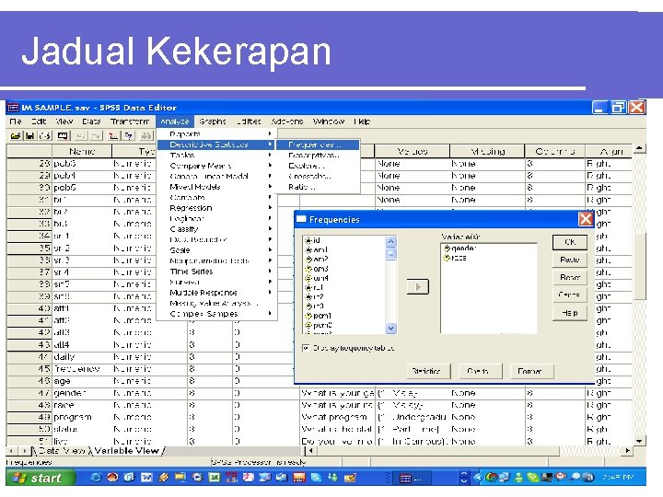Screen dimensions: 663x497
Task: Open the File menu
Action: [16, 121]
